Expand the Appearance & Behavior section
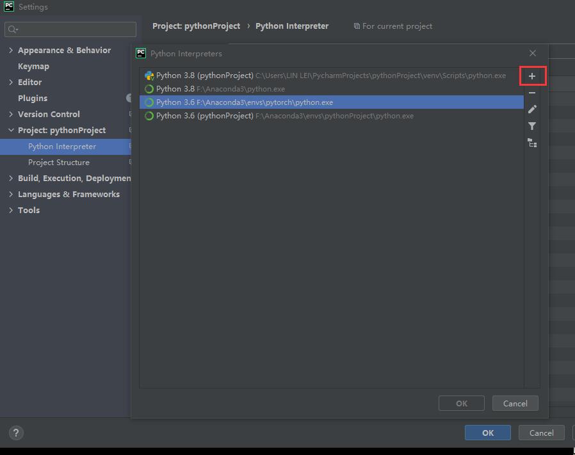The width and height of the screenshot is (575, 455). coord(10,50)
